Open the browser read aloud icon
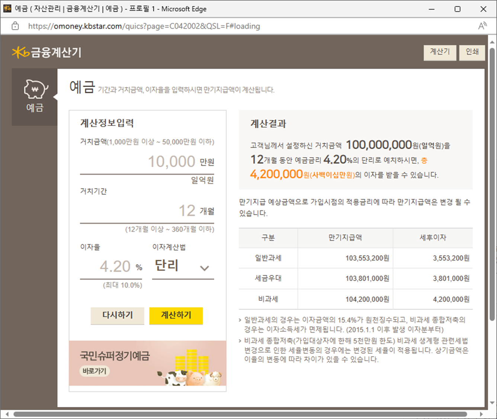Screen dimensions: 497x419 pyautogui.click(x=482, y=26)
